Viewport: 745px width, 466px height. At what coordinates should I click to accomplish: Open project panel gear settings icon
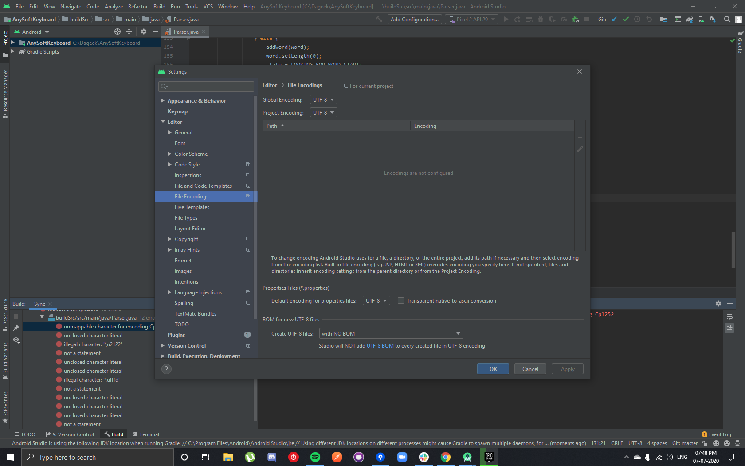pos(143,32)
